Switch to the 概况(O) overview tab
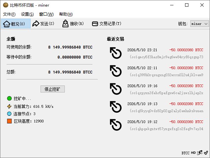The width and height of the screenshot is (210, 158). [x=16, y=24]
